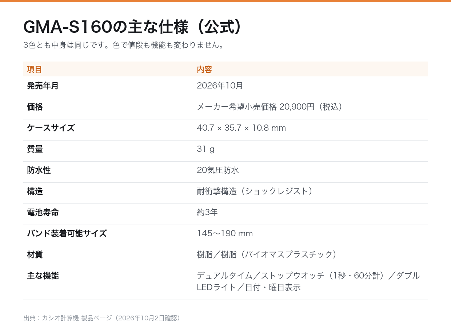Click the value '20気圧防水'
This screenshot has height=336, width=451.
click(x=218, y=170)
